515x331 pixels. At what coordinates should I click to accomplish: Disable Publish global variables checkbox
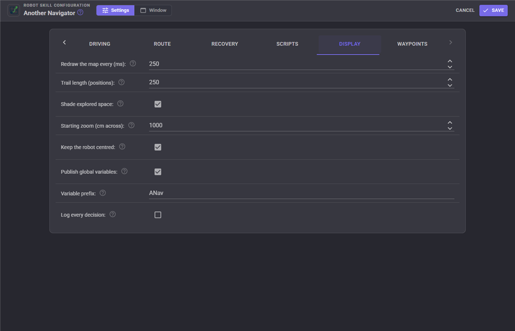(x=158, y=172)
